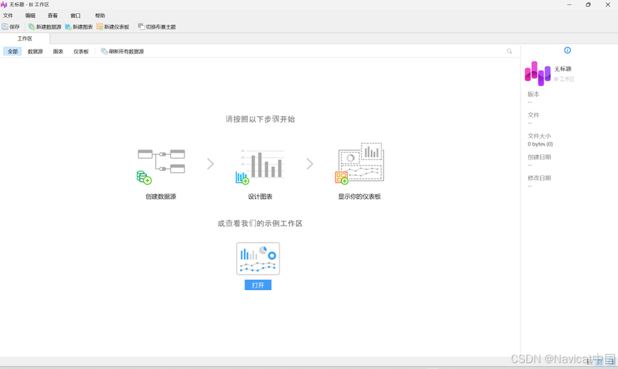
Task: Open the 窗口 menu
Action: tap(76, 15)
